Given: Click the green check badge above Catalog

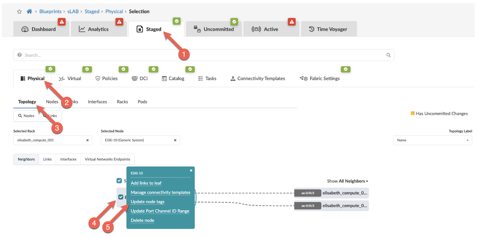Looking at the screenshot, I should click(x=190, y=69).
